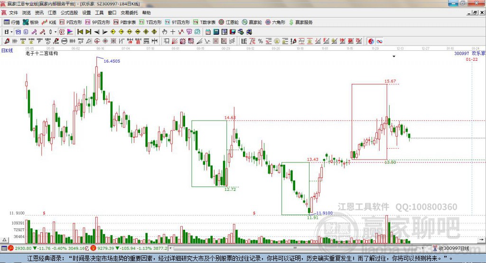Open the 9P四方形 tool
486x263 pixels.
click(x=98, y=22)
